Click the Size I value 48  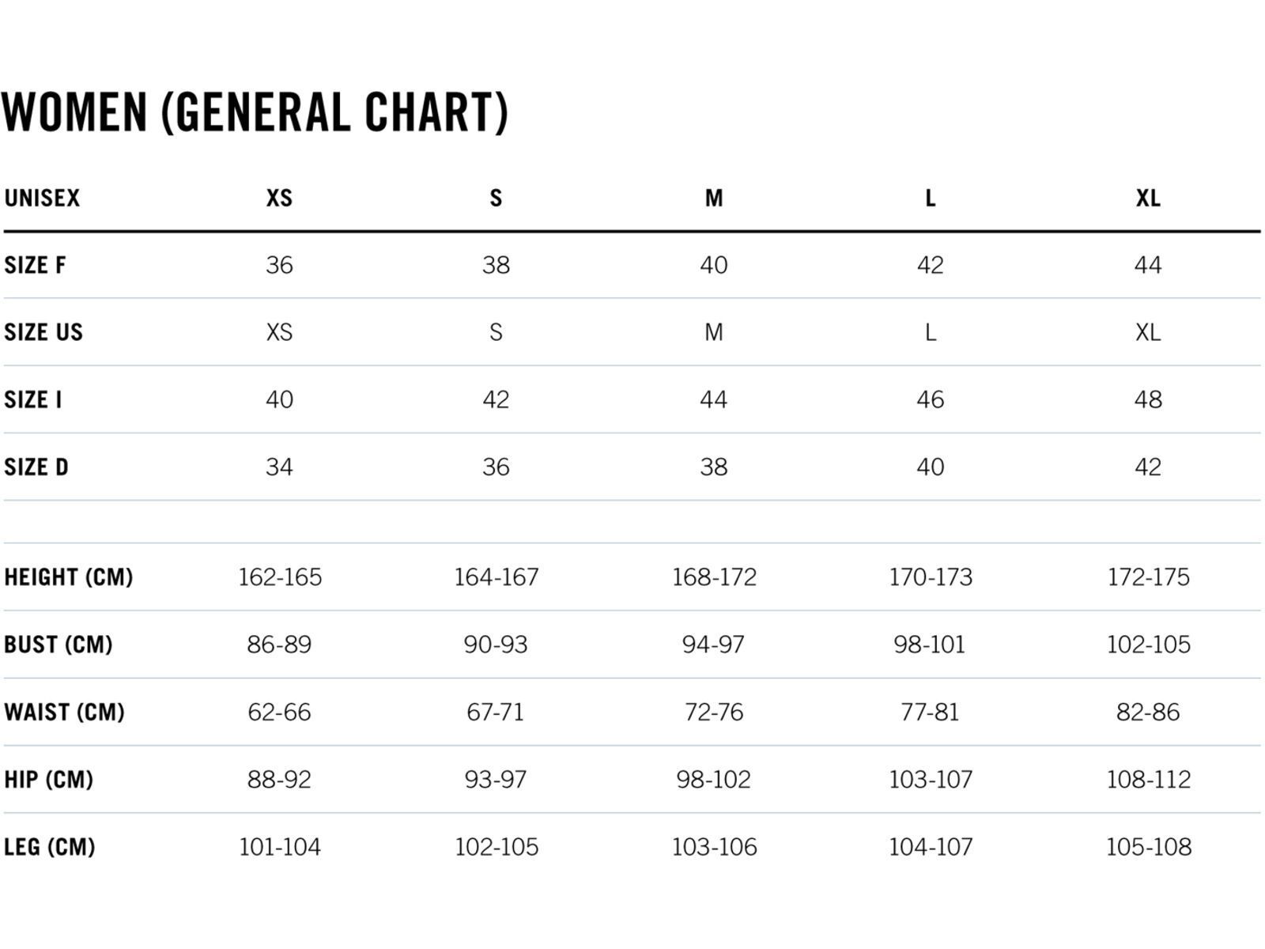click(x=1148, y=399)
